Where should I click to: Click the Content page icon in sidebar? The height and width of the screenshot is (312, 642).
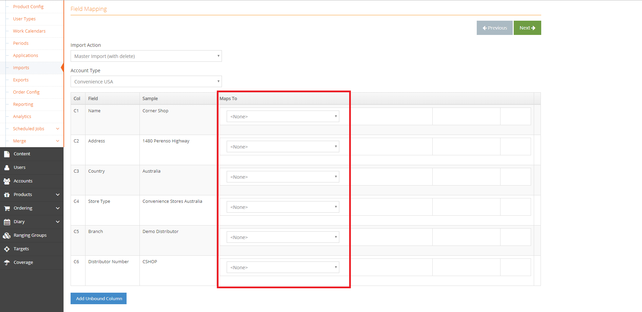click(x=7, y=154)
